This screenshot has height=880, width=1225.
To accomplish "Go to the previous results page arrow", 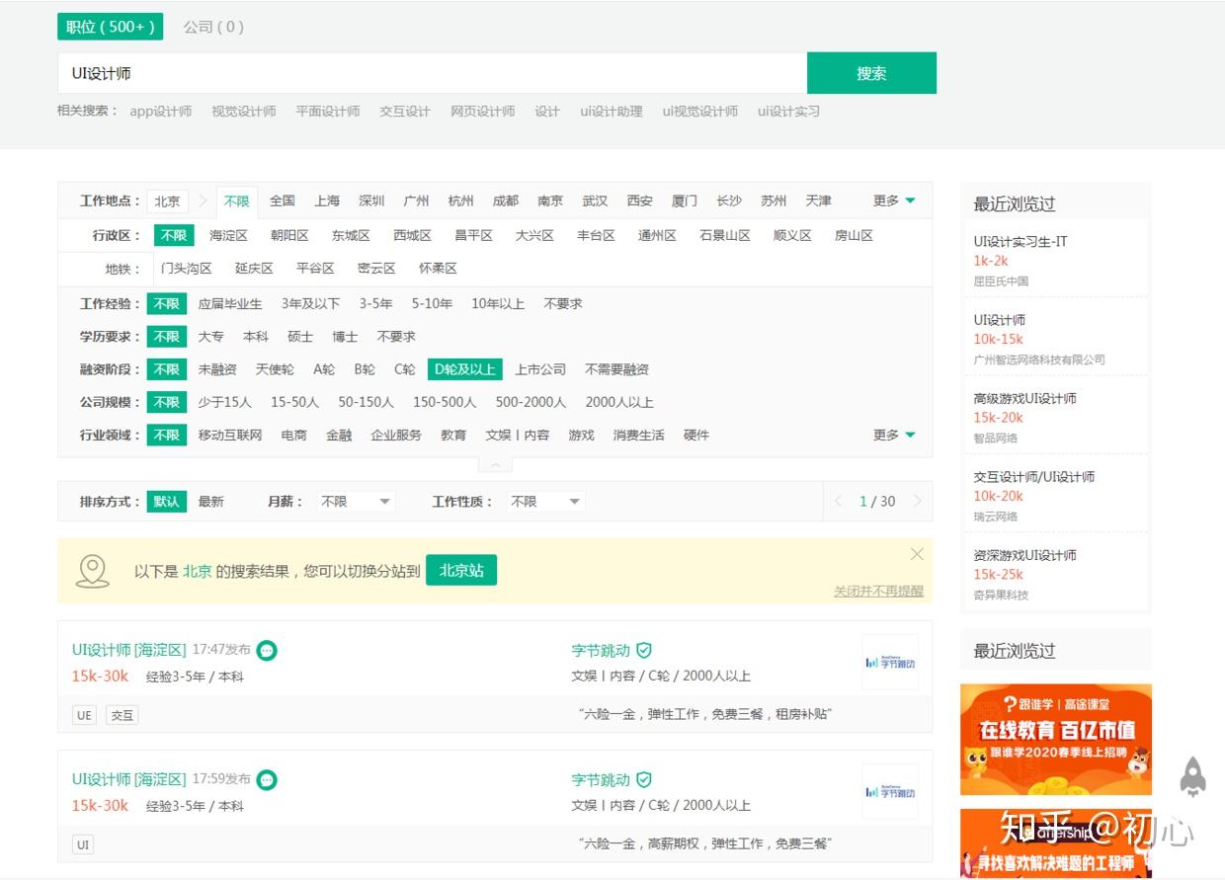I will (x=839, y=501).
